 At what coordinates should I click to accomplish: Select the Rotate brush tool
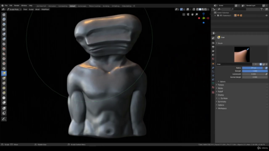[x=4, y=93]
